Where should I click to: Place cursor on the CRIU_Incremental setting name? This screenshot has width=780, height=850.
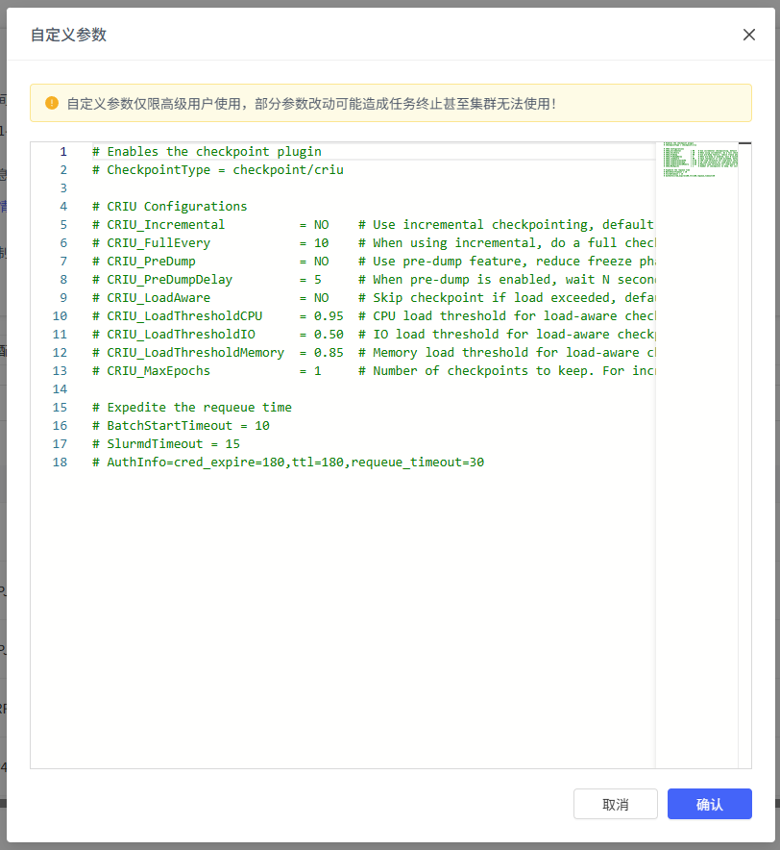[166, 225]
